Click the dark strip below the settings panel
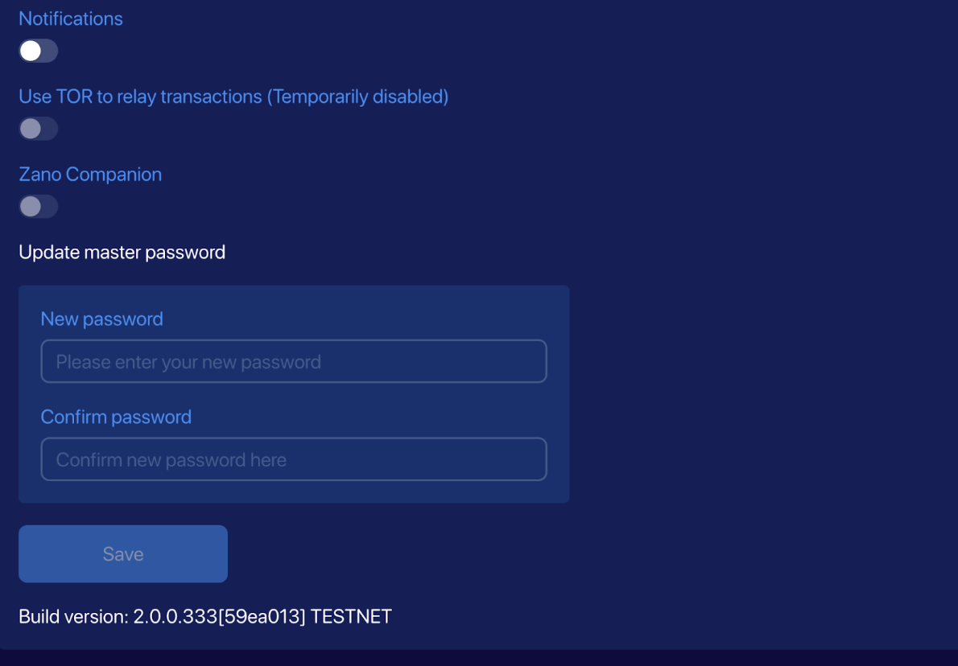This screenshot has width=958, height=666. 479,658
